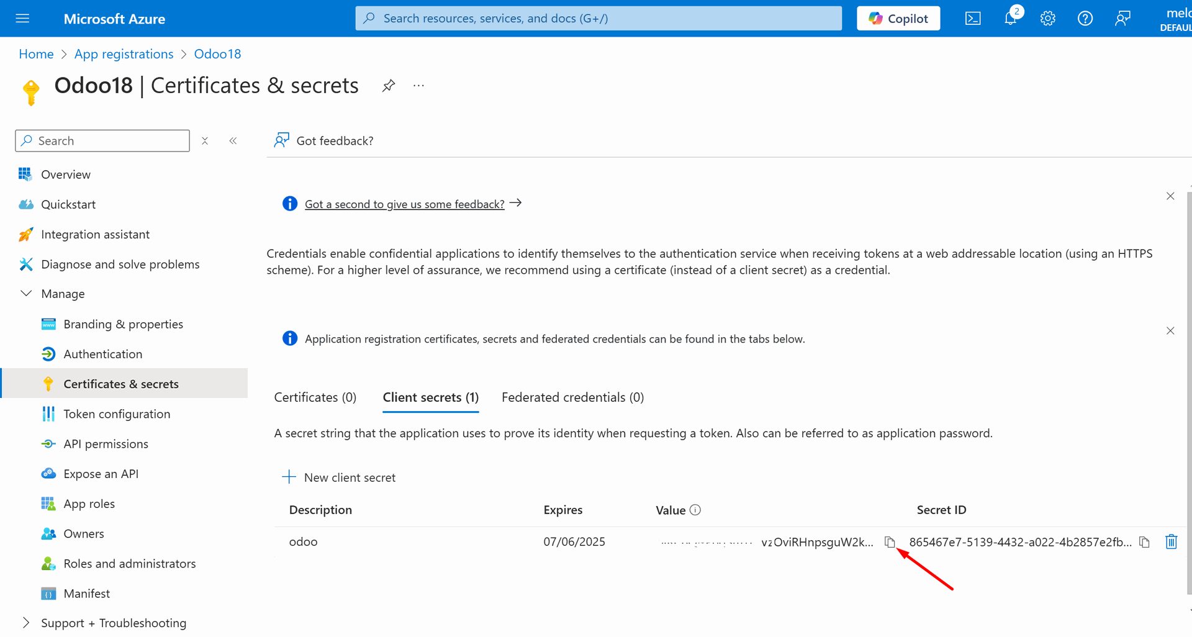The image size is (1192, 637).
Task: Go back to App registrations breadcrumb
Action: [124, 54]
